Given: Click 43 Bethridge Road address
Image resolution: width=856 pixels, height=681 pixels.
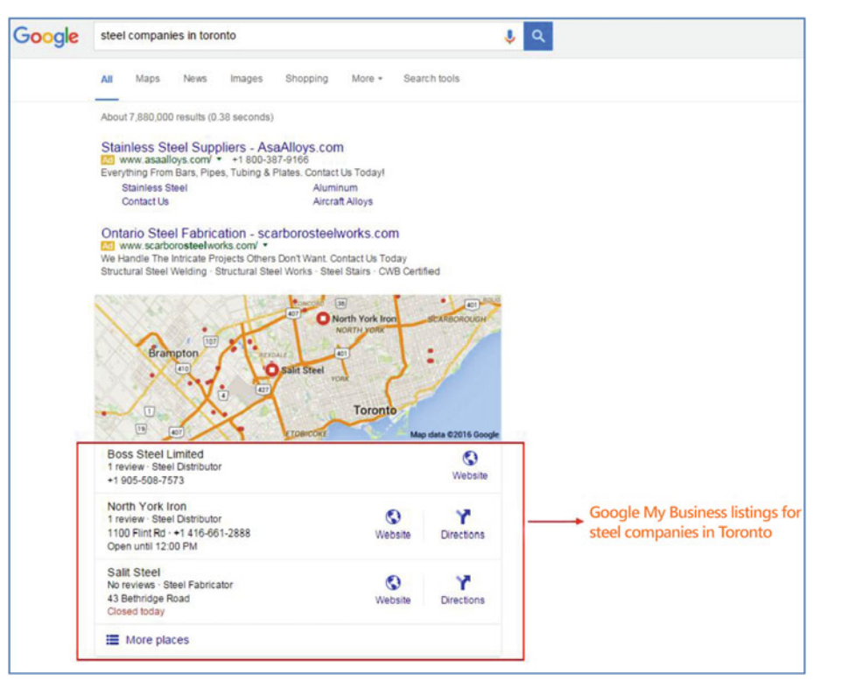Looking at the screenshot, I should tap(149, 599).
